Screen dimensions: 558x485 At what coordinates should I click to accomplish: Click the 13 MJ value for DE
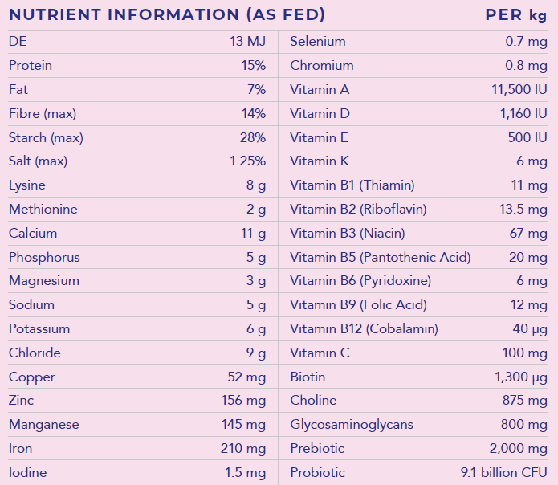click(x=247, y=42)
